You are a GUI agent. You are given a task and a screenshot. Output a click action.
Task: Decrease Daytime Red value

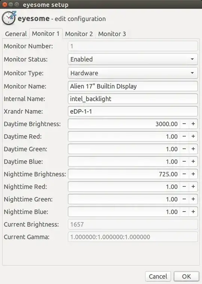(184, 137)
